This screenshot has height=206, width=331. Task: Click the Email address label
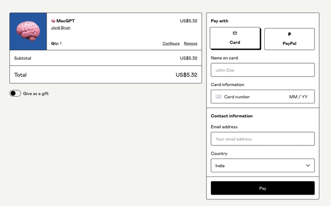(x=224, y=127)
